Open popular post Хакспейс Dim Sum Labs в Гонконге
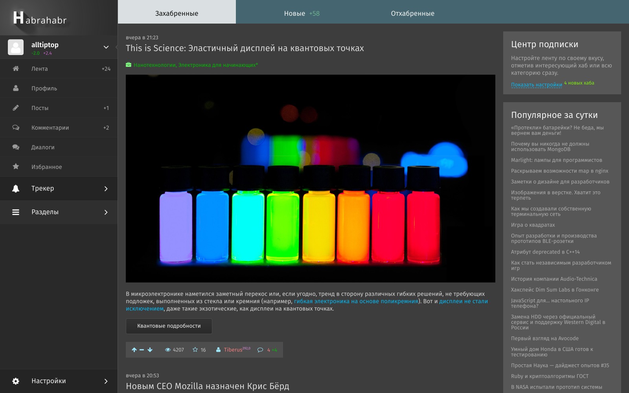The width and height of the screenshot is (629, 393). pos(555,290)
